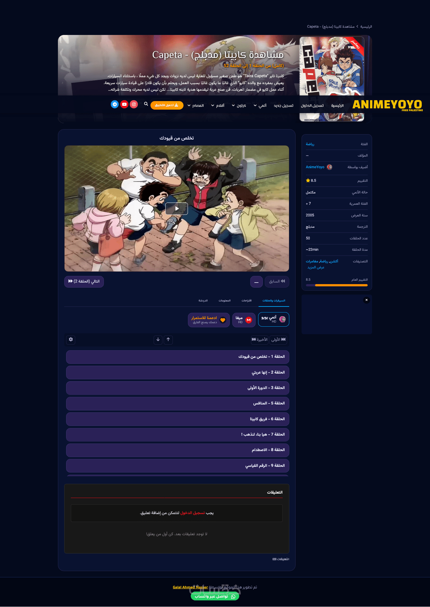The height and width of the screenshot is (607, 430).
Task: Click the أكشن genre link
Action: pos(334,261)
